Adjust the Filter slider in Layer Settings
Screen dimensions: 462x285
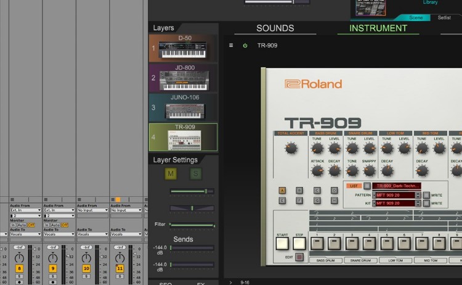point(192,225)
